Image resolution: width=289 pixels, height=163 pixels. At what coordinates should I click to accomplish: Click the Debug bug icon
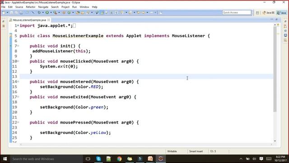[39, 13]
